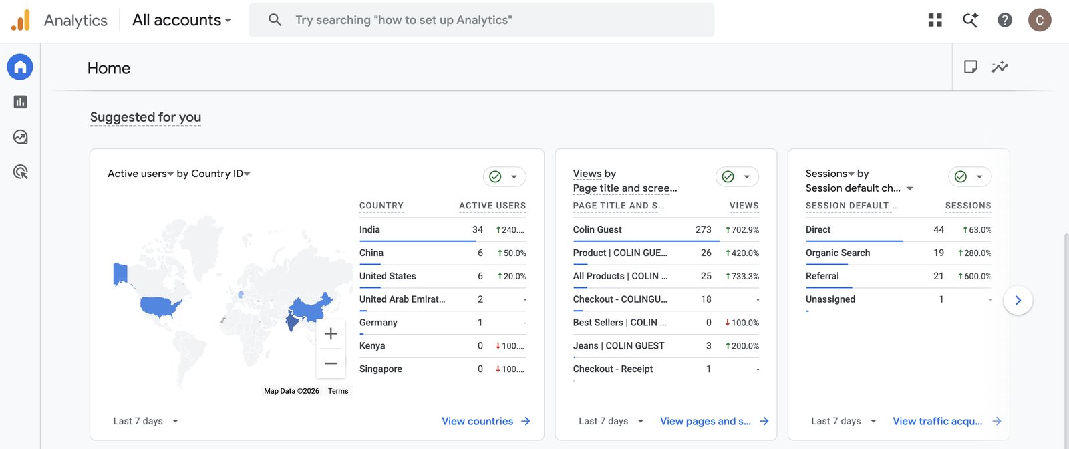The width and height of the screenshot is (1069, 449).
Task: Select the China row
Action: click(x=443, y=253)
